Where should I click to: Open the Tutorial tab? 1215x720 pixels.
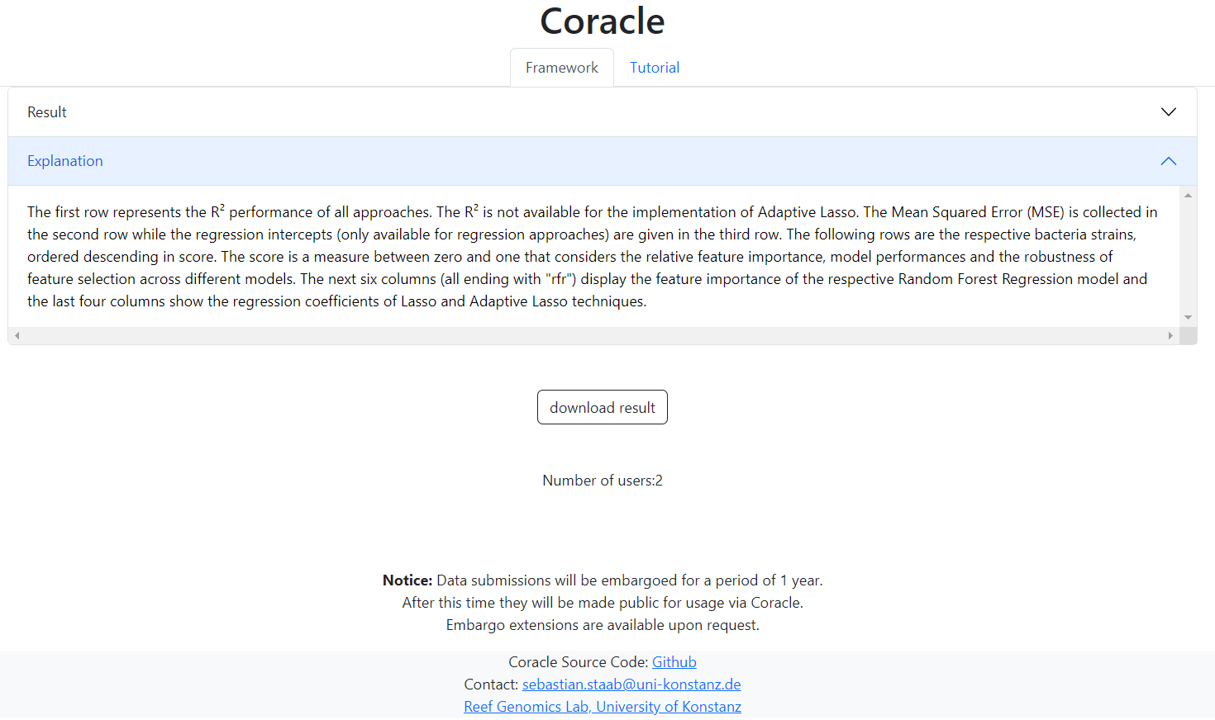coord(655,68)
